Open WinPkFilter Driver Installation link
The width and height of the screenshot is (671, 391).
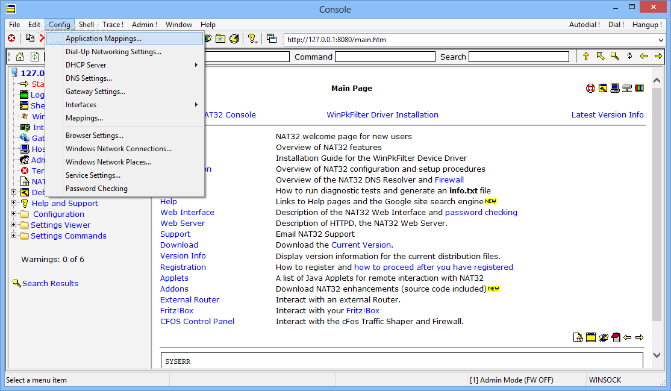(x=382, y=115)
